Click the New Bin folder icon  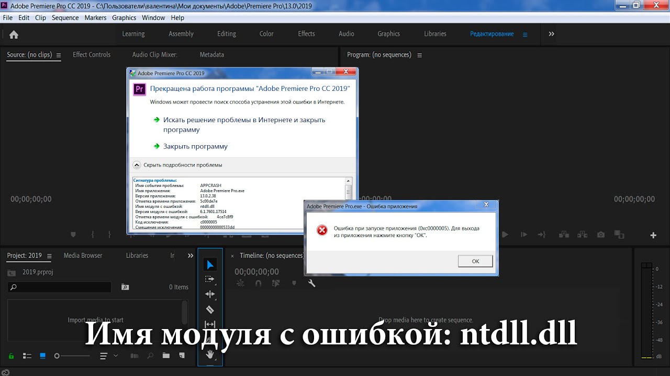(166, 356)
